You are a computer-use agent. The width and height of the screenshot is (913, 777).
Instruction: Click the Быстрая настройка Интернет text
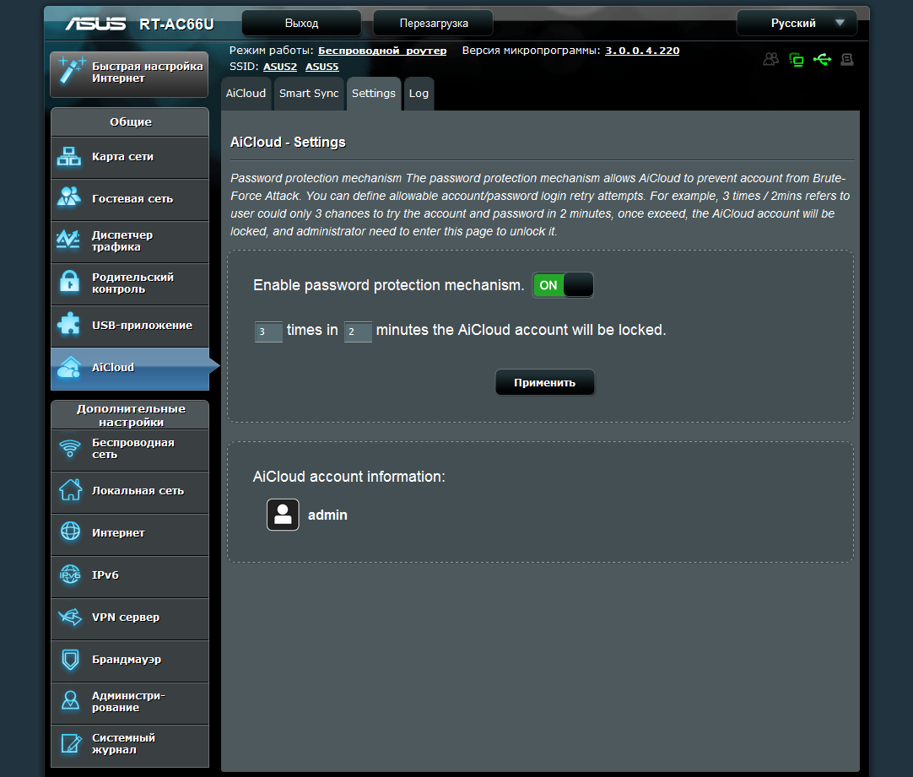pyautogui.click(x=148, y=73)
